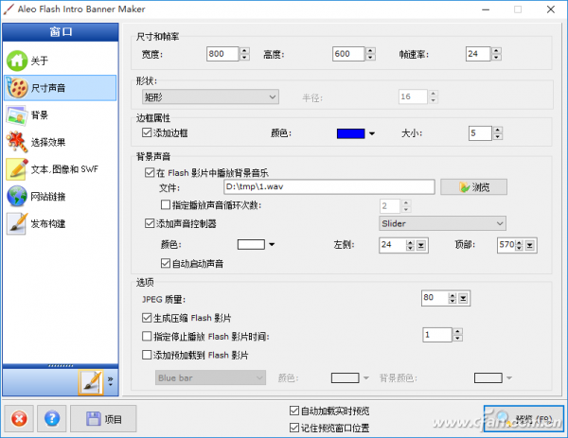
Task: Click the paintbrush icon in sidebar footer
Action: 91,382
